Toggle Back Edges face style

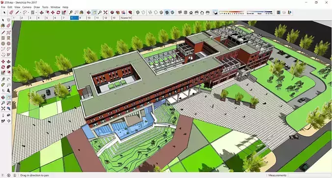tap(143, 12)
